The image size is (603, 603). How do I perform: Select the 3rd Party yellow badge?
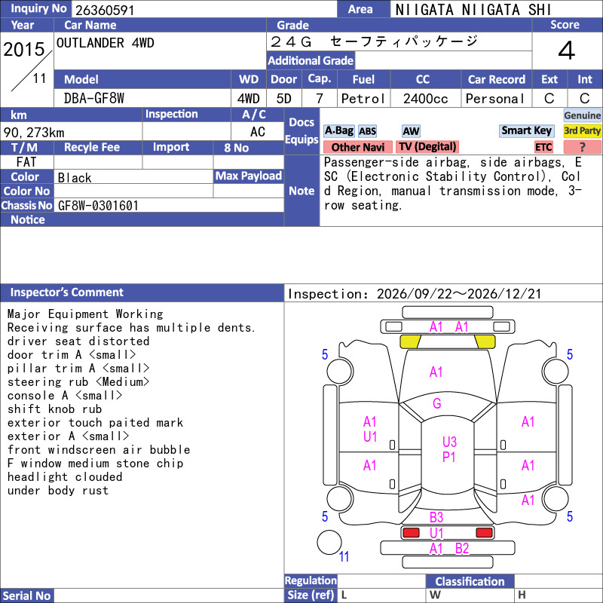coord(582,130)
